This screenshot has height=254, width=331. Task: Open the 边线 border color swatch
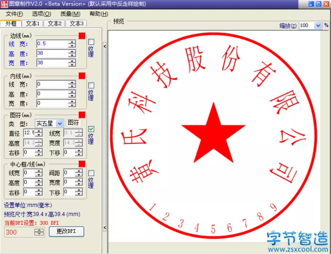[x=82, y=36]
